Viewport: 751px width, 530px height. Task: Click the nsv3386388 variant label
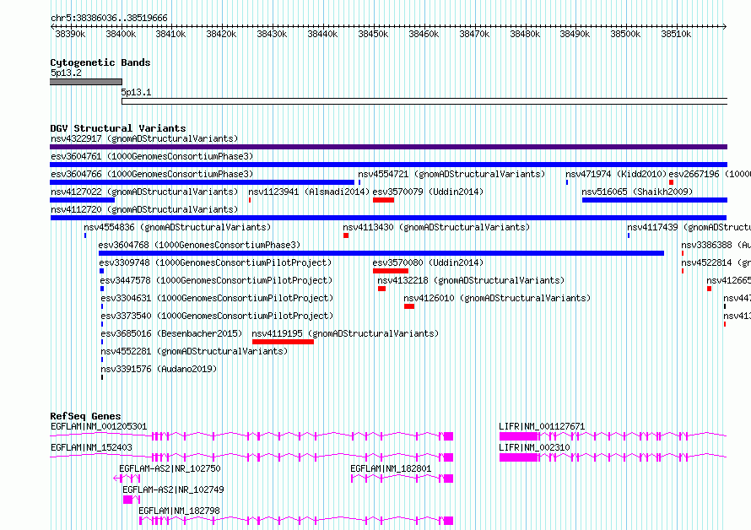click(x=716, y=246)
